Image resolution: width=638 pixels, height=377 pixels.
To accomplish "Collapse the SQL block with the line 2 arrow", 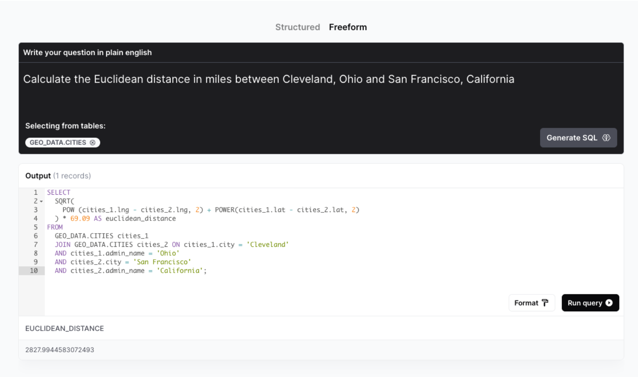I will 41,201.
